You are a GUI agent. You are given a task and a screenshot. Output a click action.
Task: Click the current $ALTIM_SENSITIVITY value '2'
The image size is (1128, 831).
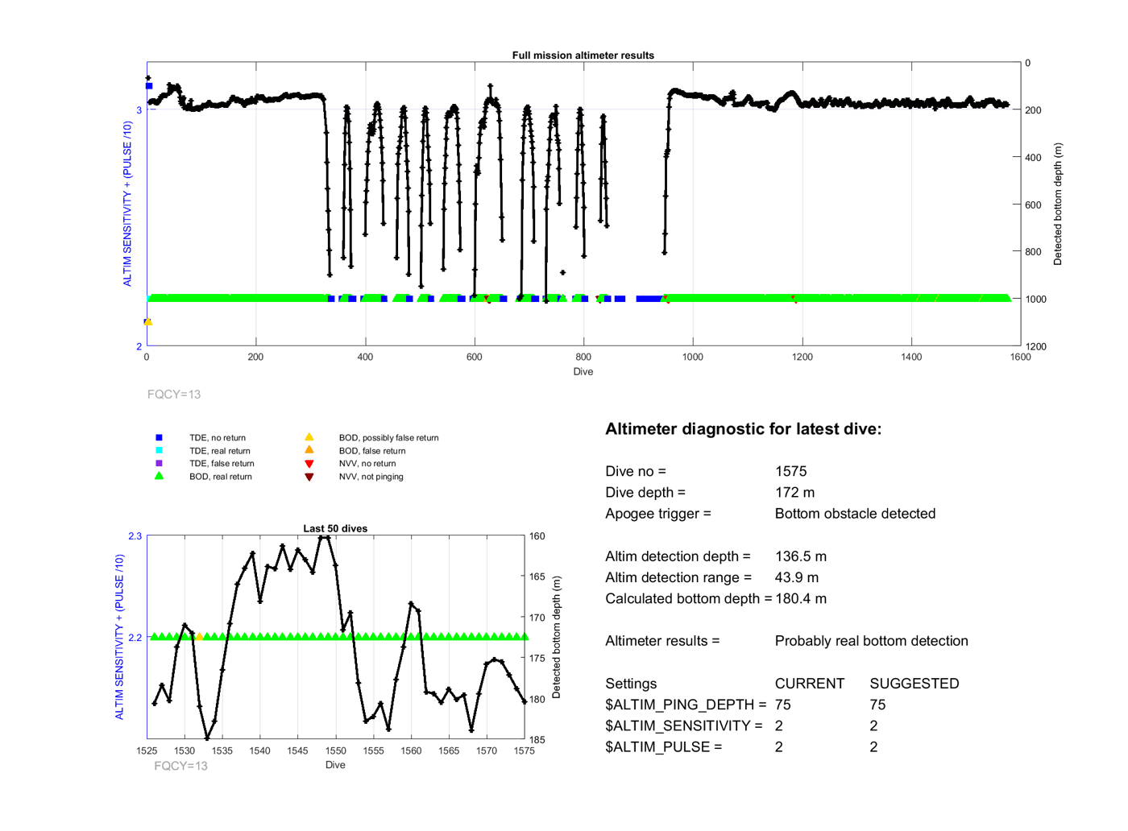(x=779, y=726)
